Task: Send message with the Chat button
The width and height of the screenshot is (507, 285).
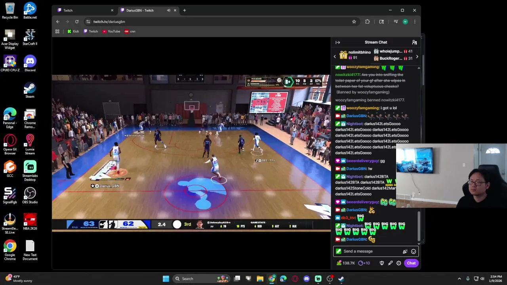Action: coord(411,263)
